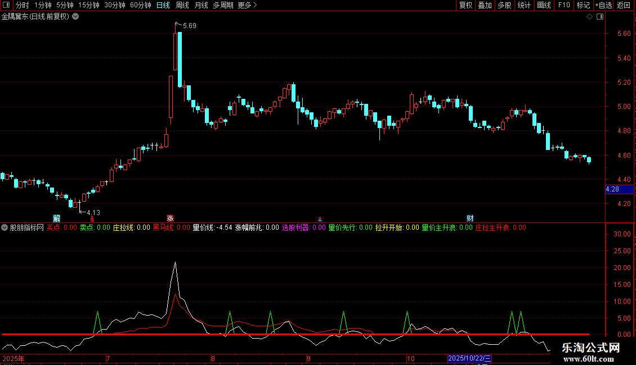Click month 8 on the time axis
This screenshot has width=636, height=365.
click(213, 358)
